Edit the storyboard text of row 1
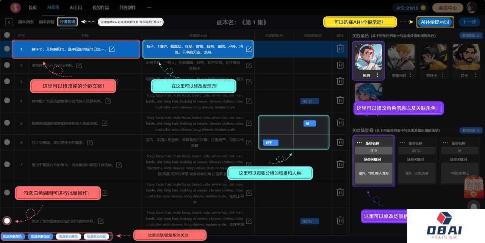 coord(112,49)
